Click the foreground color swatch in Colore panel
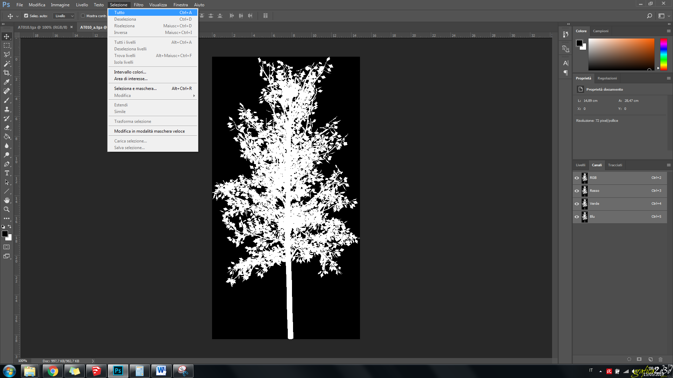The height and width of the screenshot is (378, 673). (579, 43)
